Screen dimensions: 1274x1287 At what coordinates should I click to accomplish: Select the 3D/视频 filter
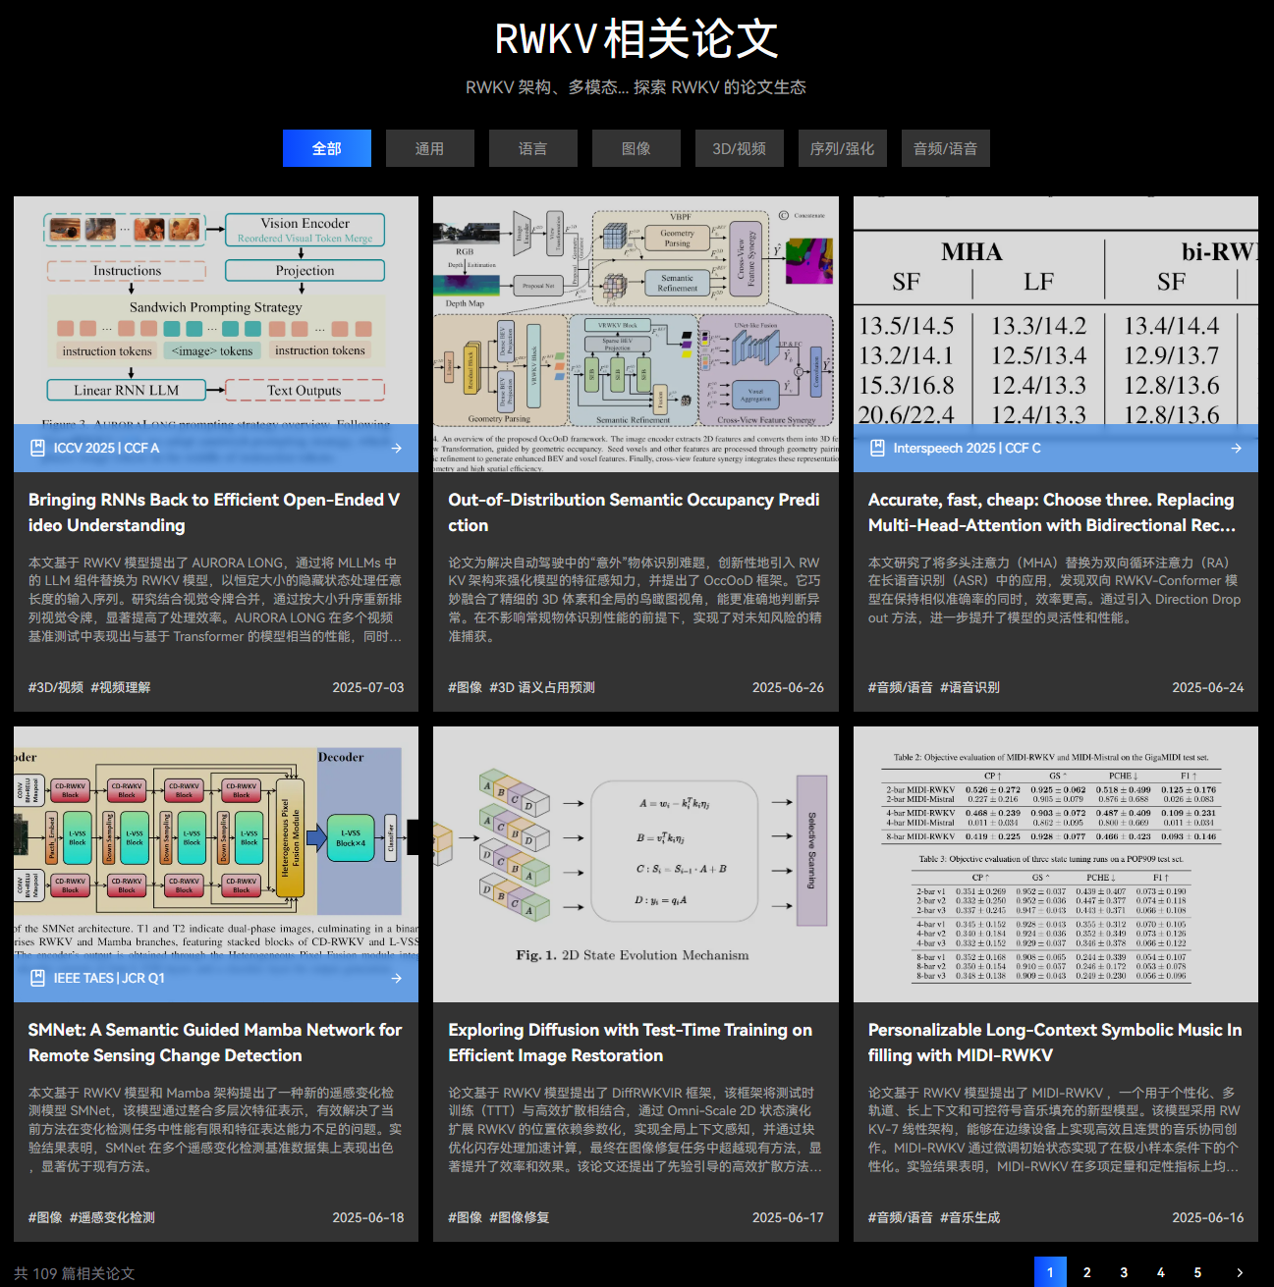pyautogui.click(x=739, y=148)
